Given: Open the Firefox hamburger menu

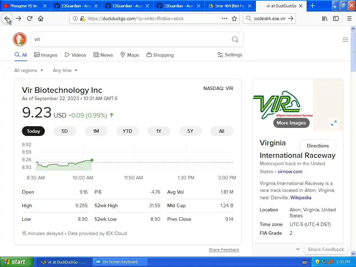Looking at the screenshot, I should (x=349, y=19).
